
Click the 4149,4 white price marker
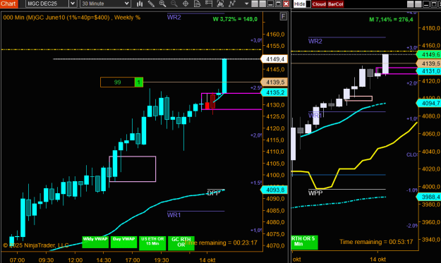point(274,59)
